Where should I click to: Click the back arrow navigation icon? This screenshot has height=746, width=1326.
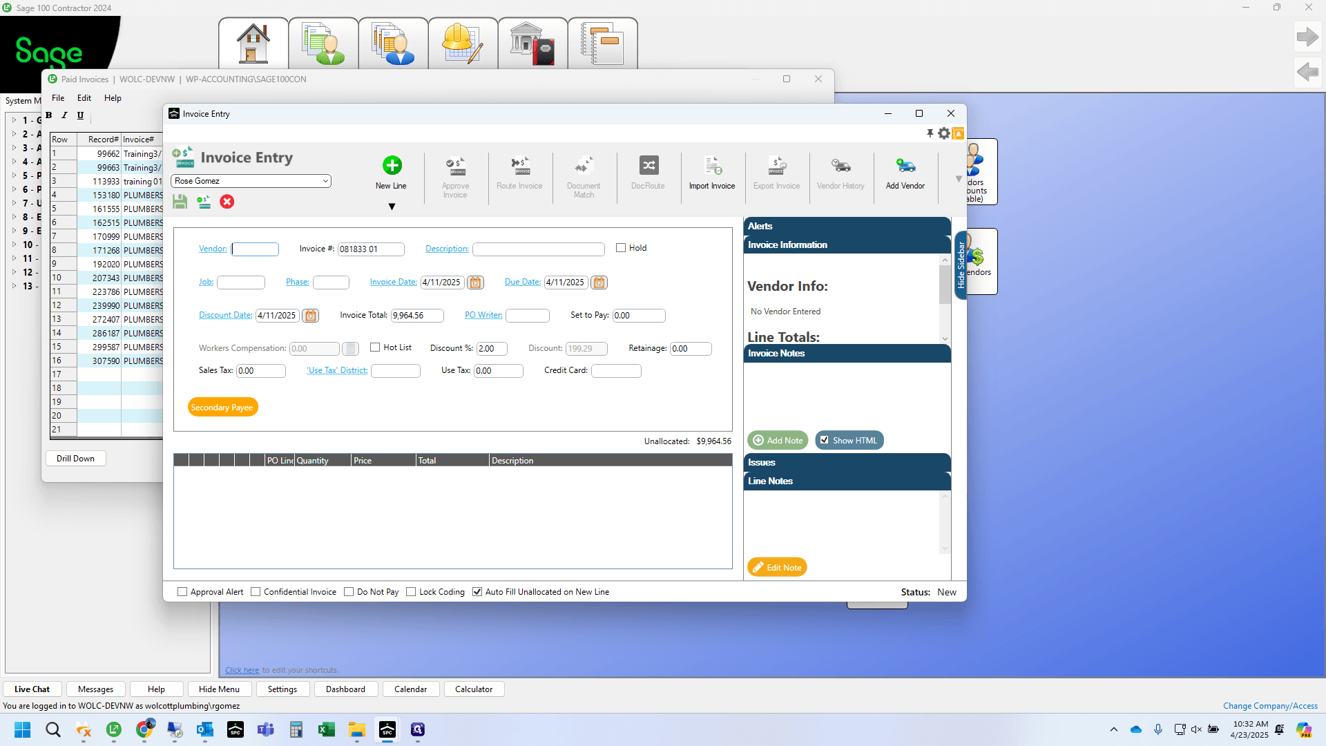[x=1307, y=71]
